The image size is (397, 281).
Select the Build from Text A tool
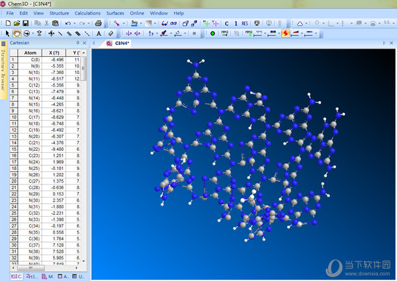tap(99, 33)
